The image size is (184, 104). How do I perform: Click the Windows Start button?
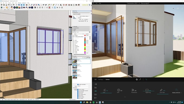click(81, 102)
